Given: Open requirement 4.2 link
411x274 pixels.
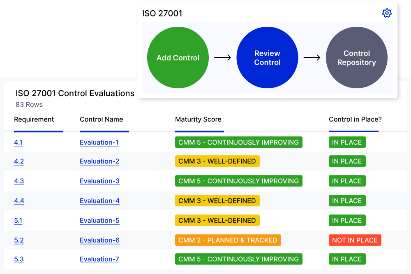Looking at the screenshot, I should pos(19,161).
